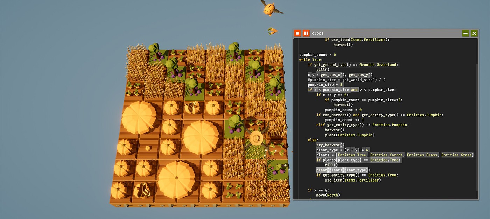Click the tiny sprouting pumpkin on bare soil
Screen dimensions: 490x219
point(148,148)
